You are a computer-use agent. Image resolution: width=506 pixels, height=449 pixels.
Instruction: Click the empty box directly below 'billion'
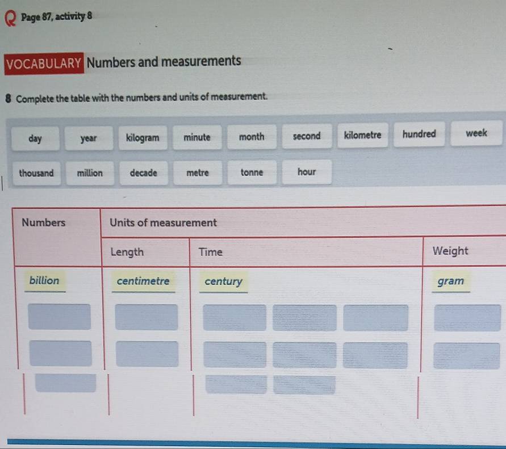point(60,317)
